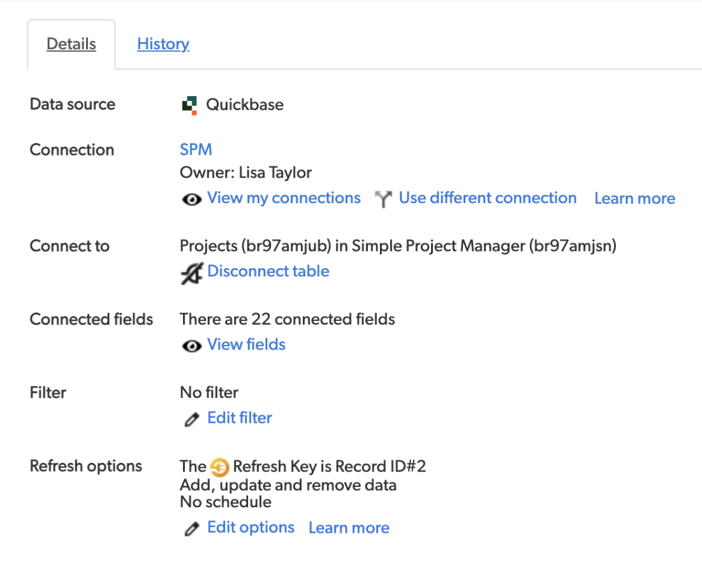This screenshot has width=702, height=571.
Task: Click the Filter label
Action: click(x=48, y=393)
